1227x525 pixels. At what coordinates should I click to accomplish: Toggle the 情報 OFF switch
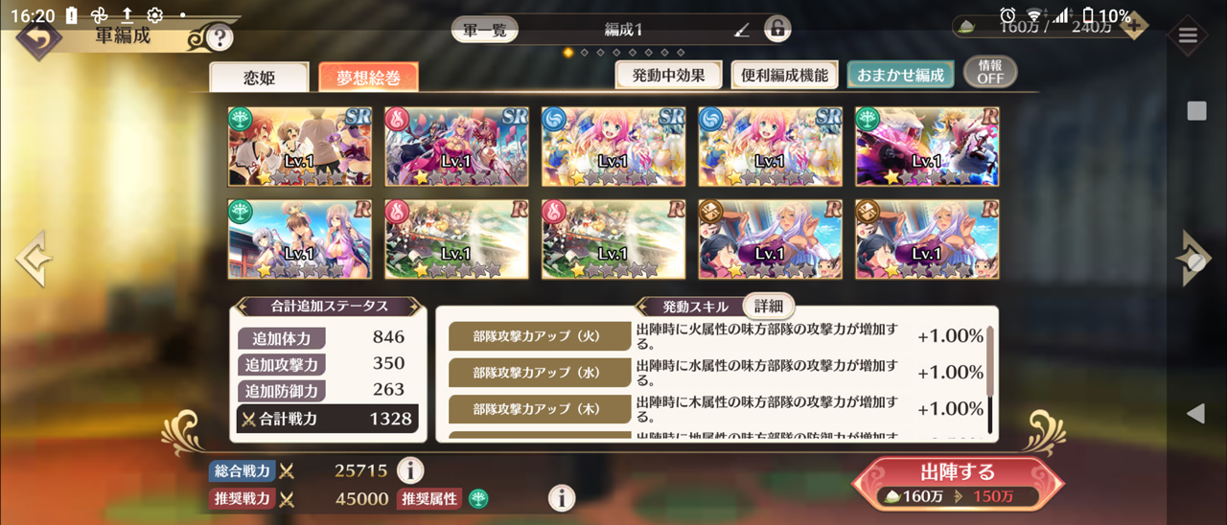(x=990, y=73)
